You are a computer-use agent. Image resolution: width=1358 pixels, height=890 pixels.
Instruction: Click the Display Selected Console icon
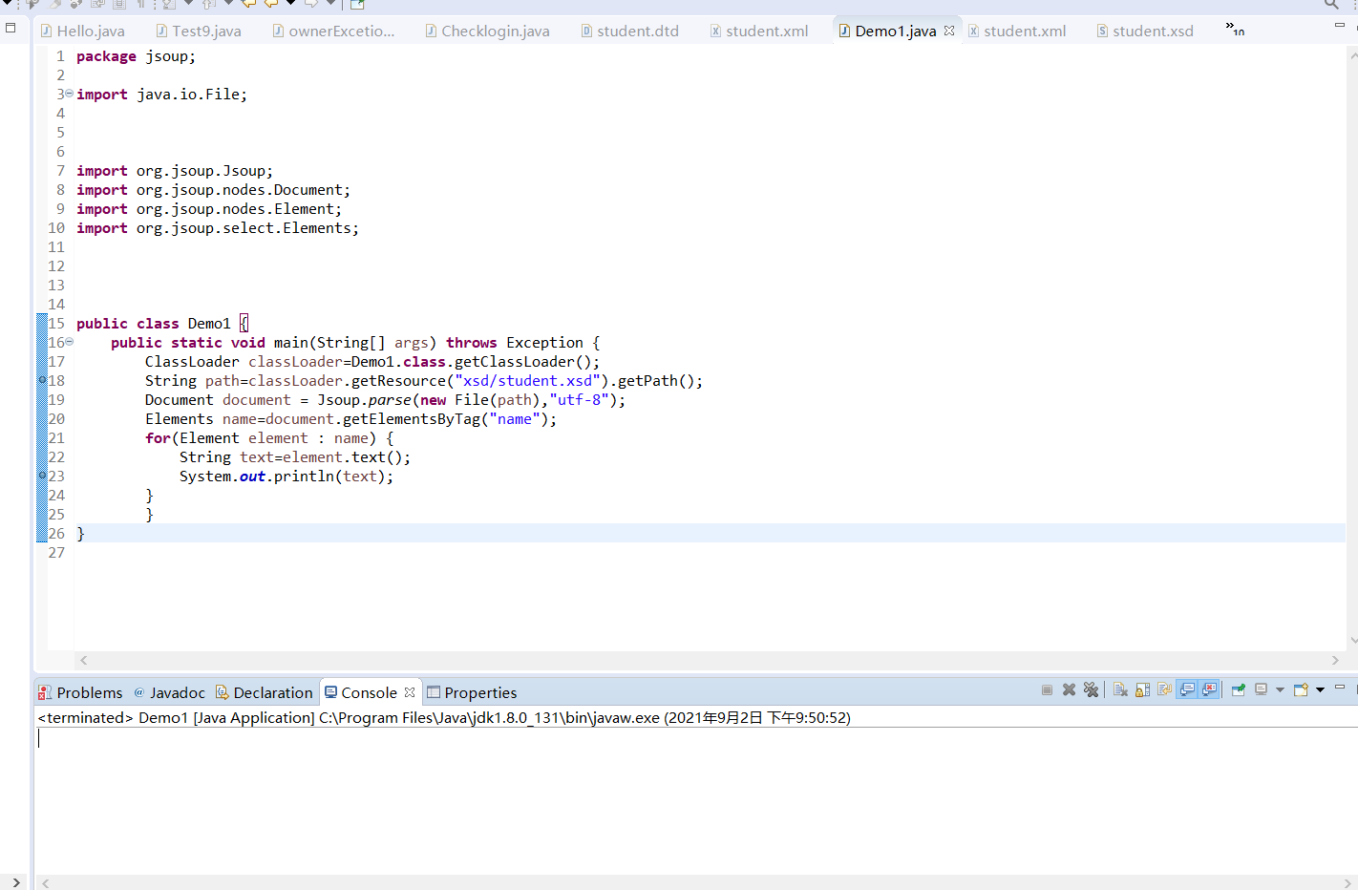(x=1261, y=689)
